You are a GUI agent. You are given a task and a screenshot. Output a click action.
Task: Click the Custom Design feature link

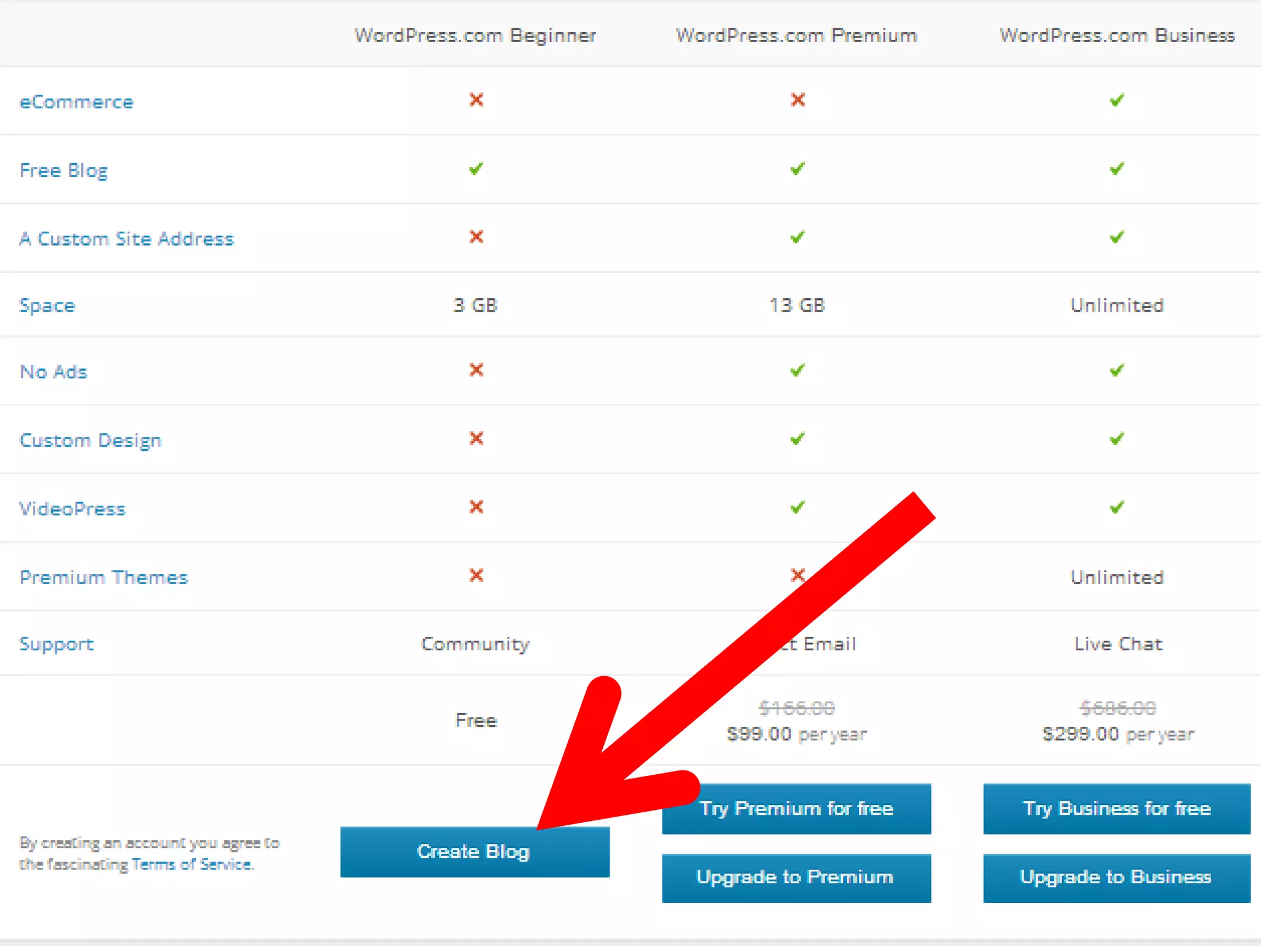[91, 441]
